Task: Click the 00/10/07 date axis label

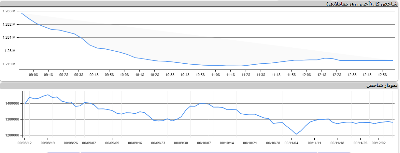Action: pyautogui.click(x=204, y=142)
